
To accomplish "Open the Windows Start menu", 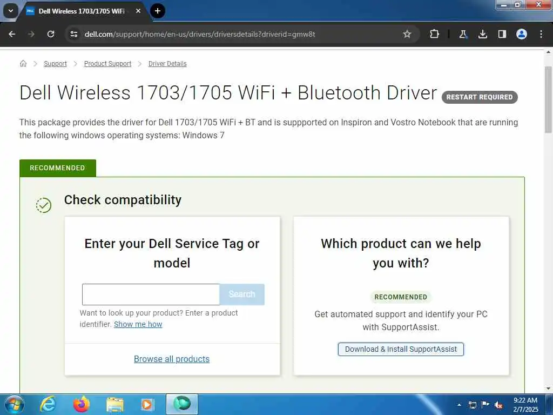I will [14, 404].
